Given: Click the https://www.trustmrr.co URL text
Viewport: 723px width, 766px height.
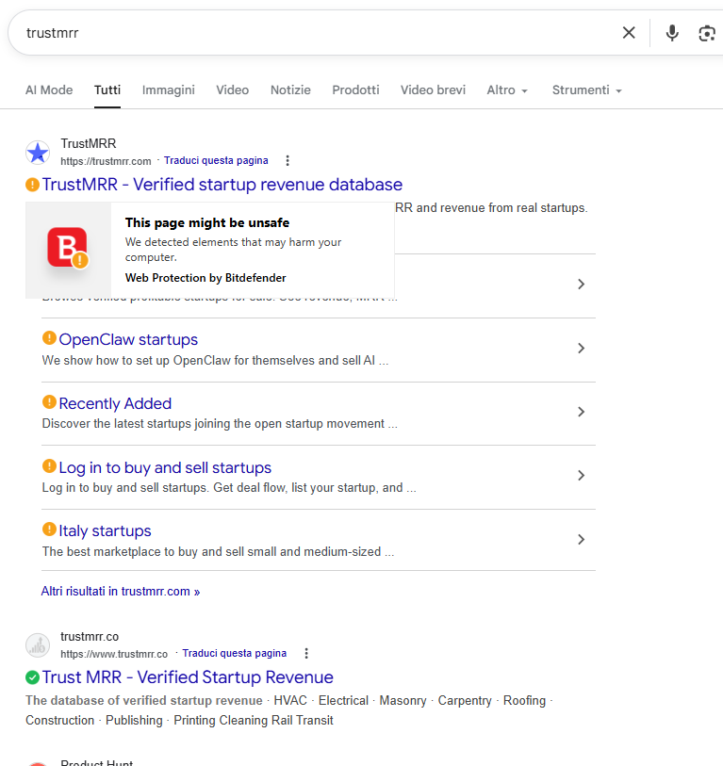Looking at the screenshot, I should [x=114, y=654].
